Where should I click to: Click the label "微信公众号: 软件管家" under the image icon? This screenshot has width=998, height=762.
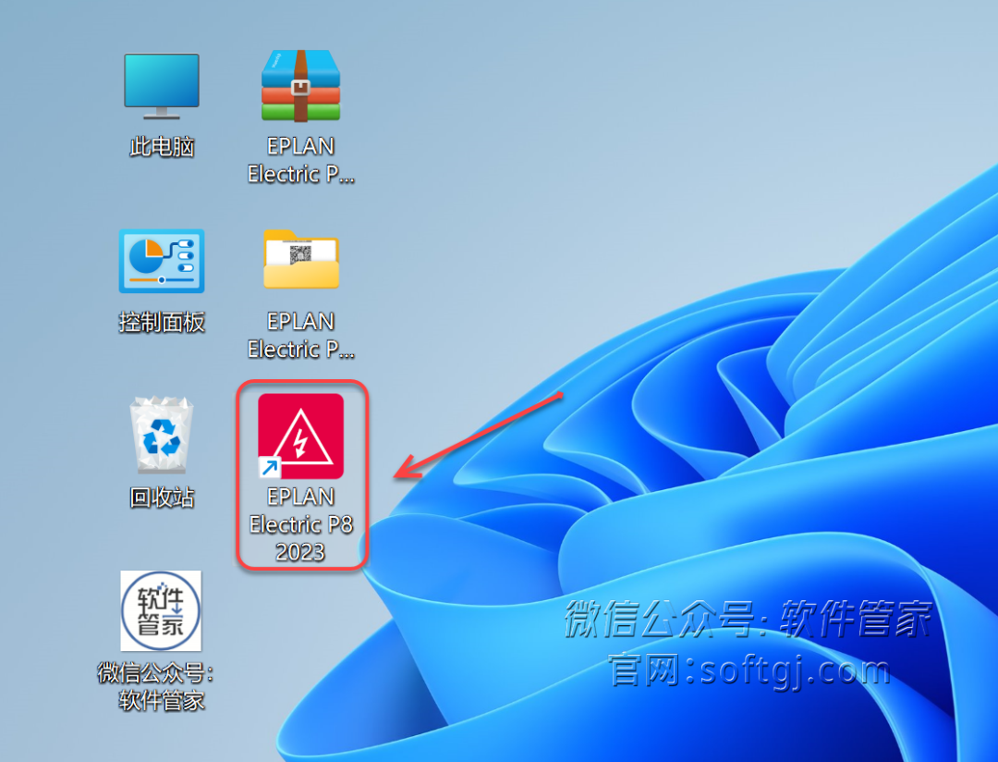click(x=156, y=687)
